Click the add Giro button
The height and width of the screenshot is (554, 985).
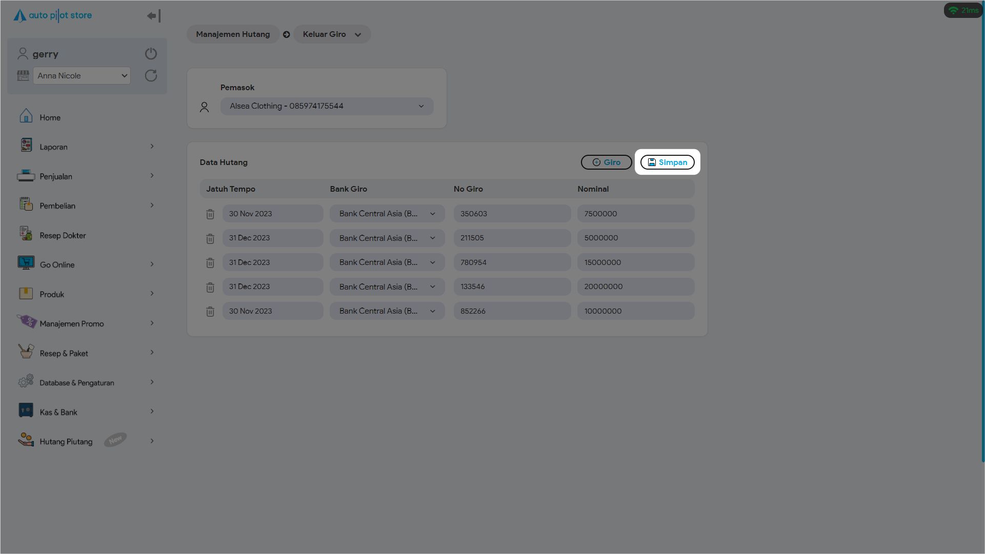pyautogui.click(x=606, y=162)
